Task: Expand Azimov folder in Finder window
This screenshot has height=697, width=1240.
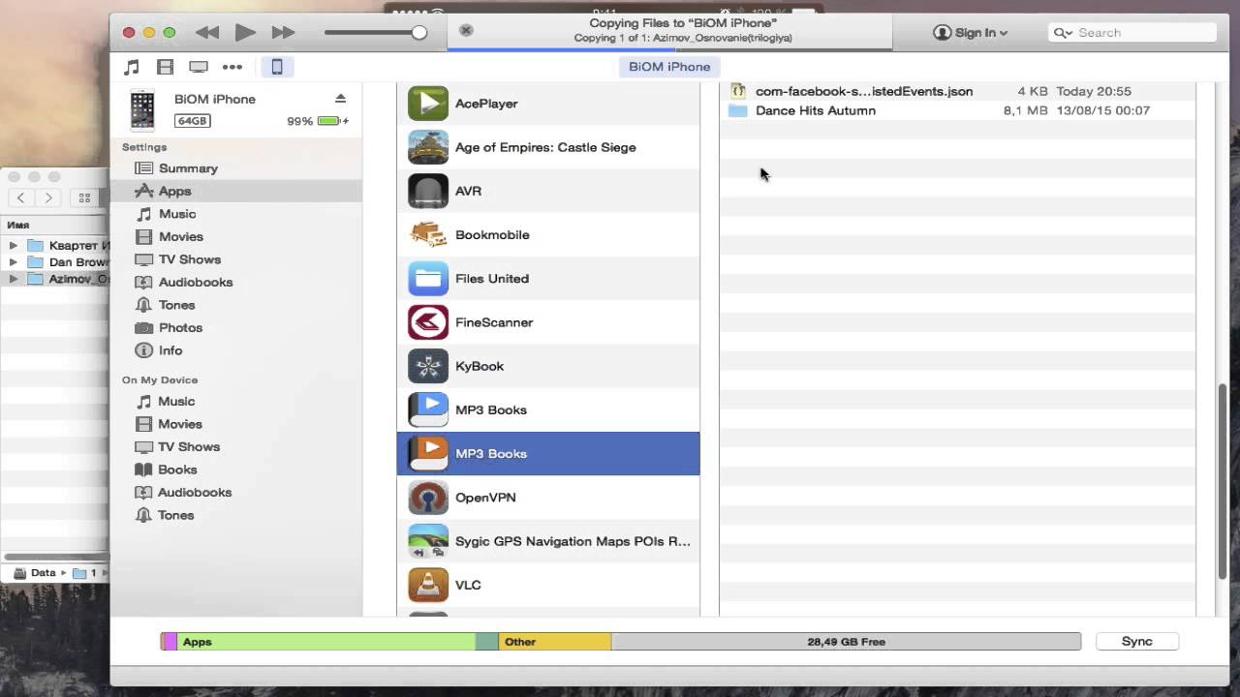Action: tap(13, 279)
